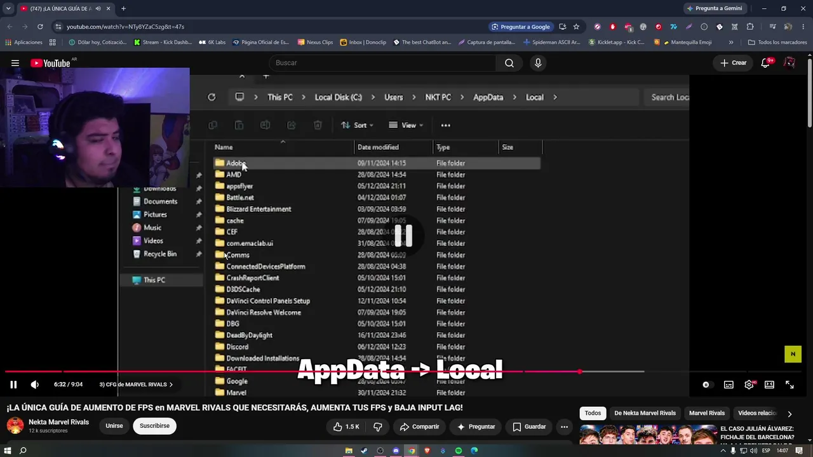The height and width of the screenshot is (457, 813).
Task: Open Chrome media controls icon
Action: 772,27
